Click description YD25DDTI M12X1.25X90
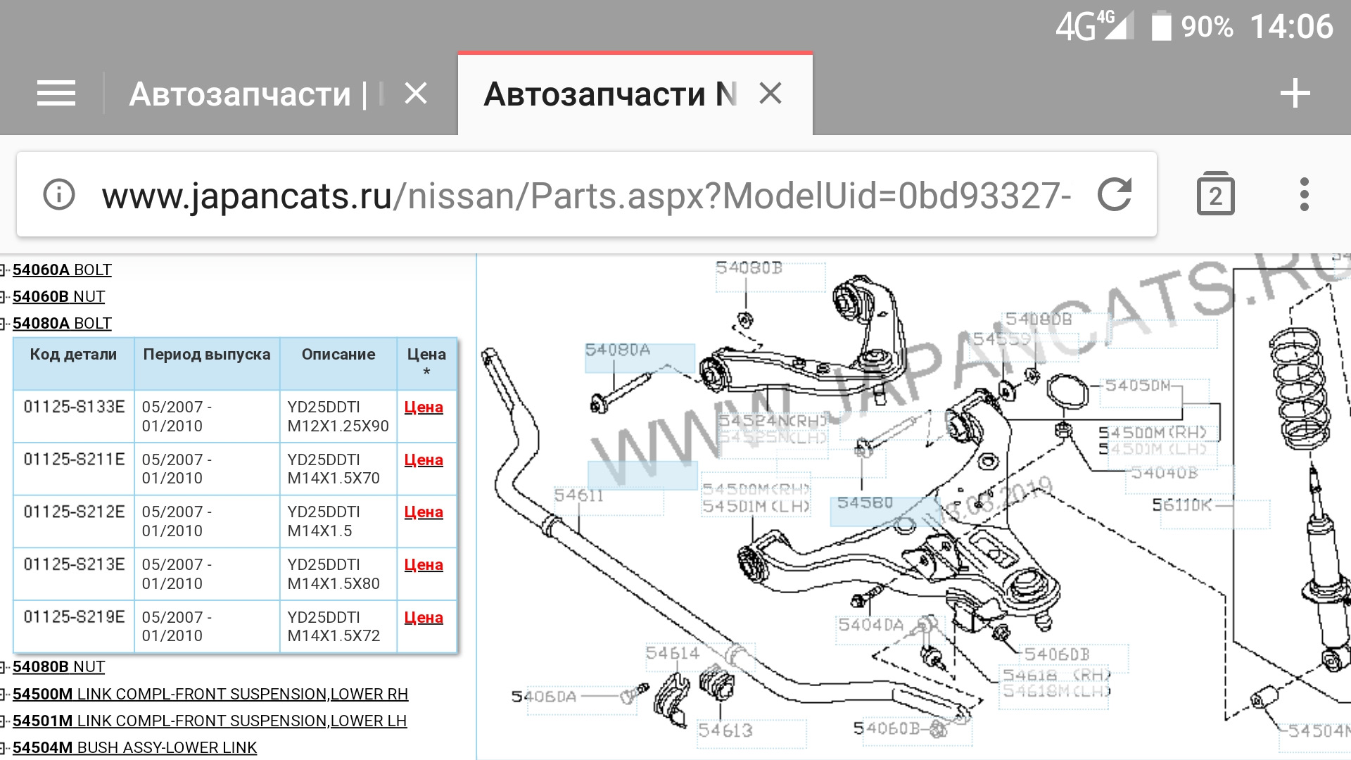The image size is (1351, 760). (x=338, y=417)
